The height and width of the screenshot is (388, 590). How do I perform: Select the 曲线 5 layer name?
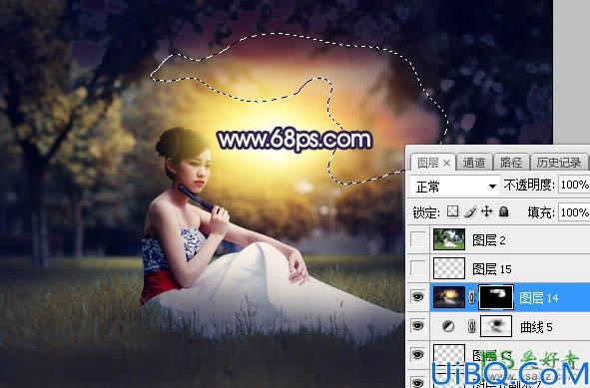[x=536, y=327]
